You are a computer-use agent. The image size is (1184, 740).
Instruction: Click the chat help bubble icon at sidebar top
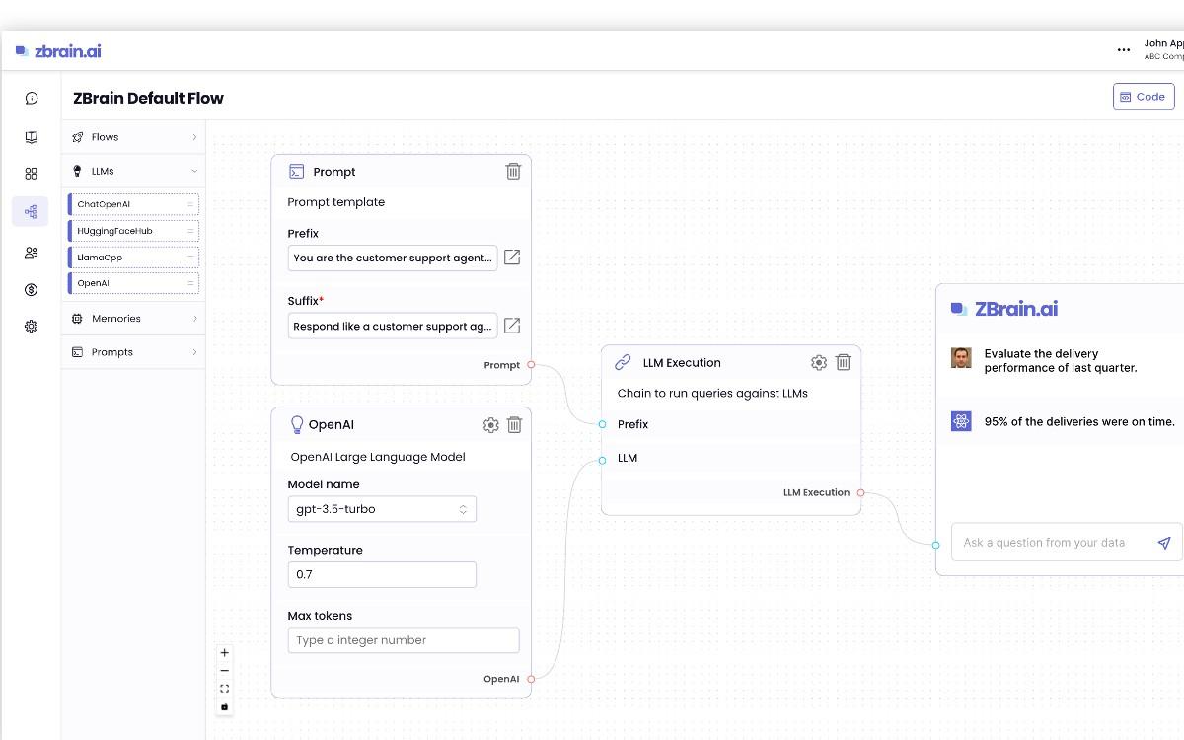coord(31,98)
